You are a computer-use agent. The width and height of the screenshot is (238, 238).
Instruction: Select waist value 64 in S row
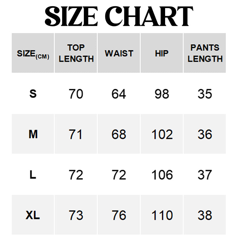point(119,94)
